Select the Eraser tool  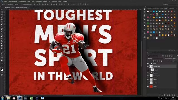(2, 39)
